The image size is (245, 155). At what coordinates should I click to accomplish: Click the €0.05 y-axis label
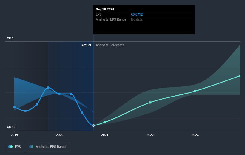coord(11,127)
